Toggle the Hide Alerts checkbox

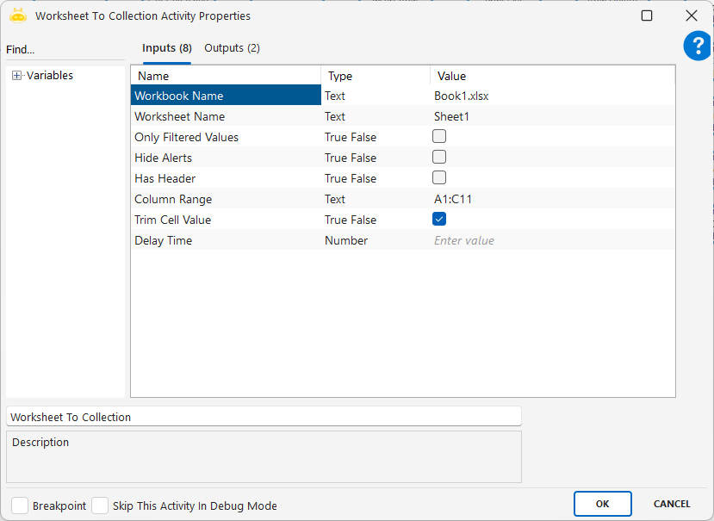click(x=439, y=157)
